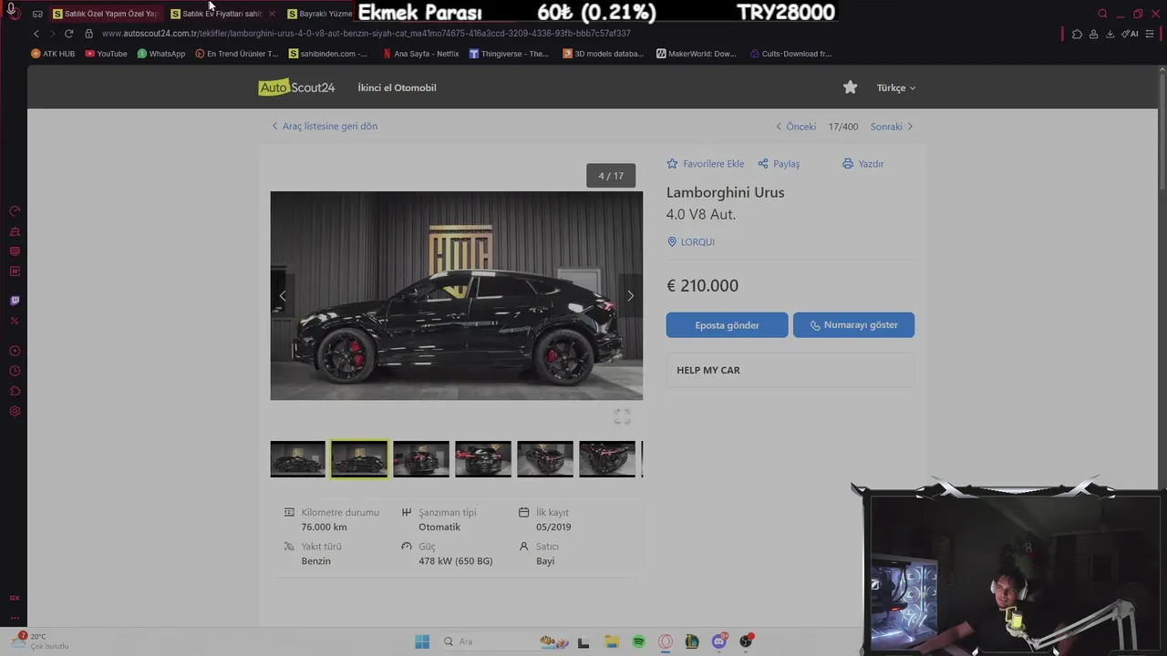Image resolution: width=1167 pixels, height=656 pixels.
Task: Close the Satılık Ev Fiyatları tab
Action: [272, 14]
